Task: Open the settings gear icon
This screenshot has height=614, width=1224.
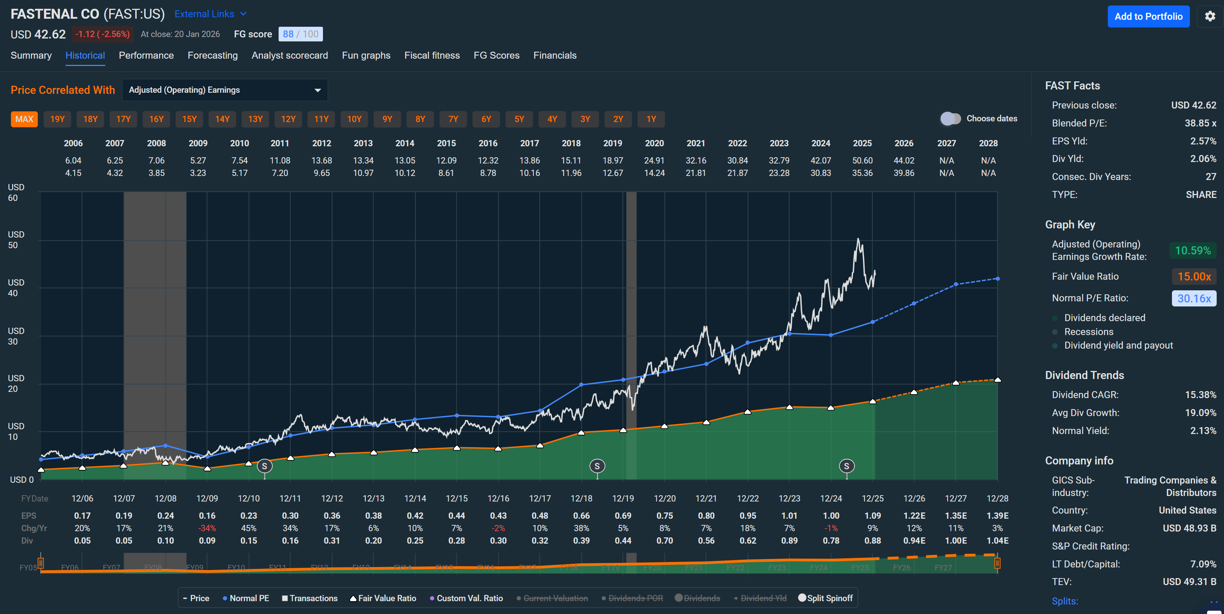Action: (1210, 16)
